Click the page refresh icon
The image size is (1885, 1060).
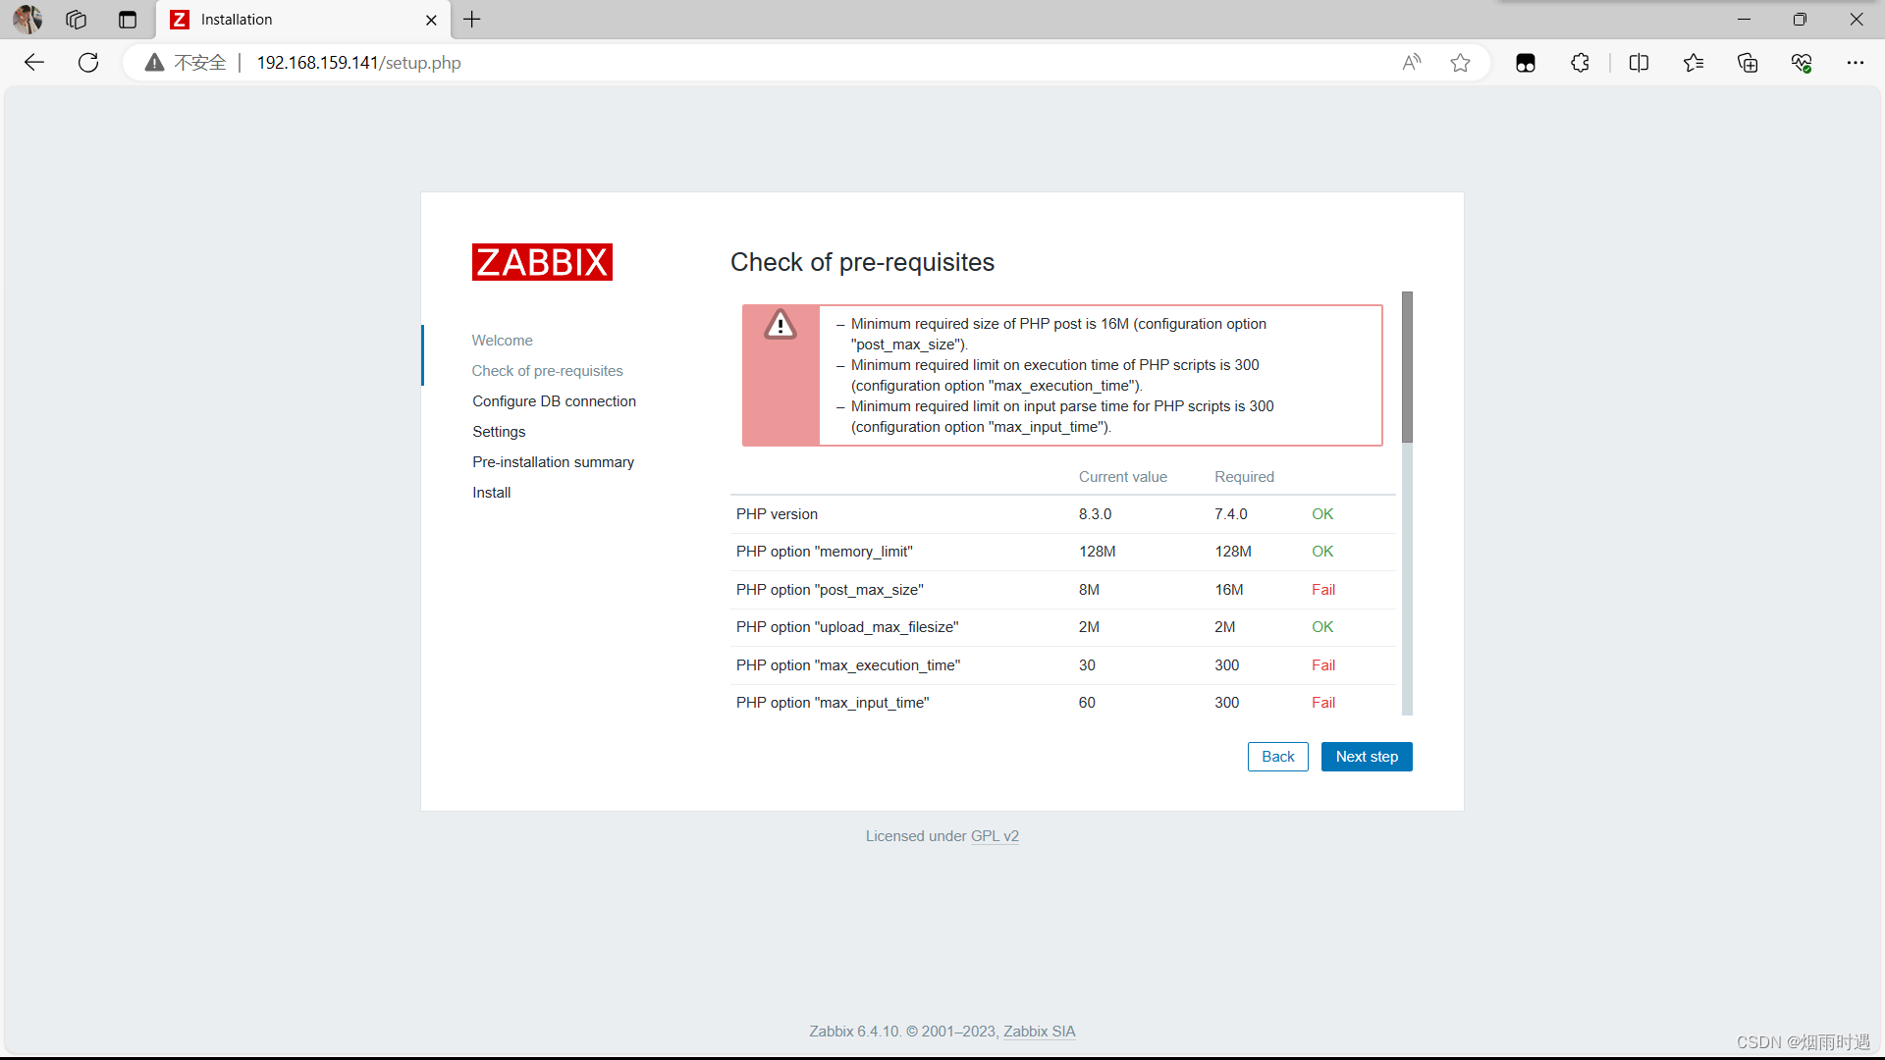(x=88, y=63)
